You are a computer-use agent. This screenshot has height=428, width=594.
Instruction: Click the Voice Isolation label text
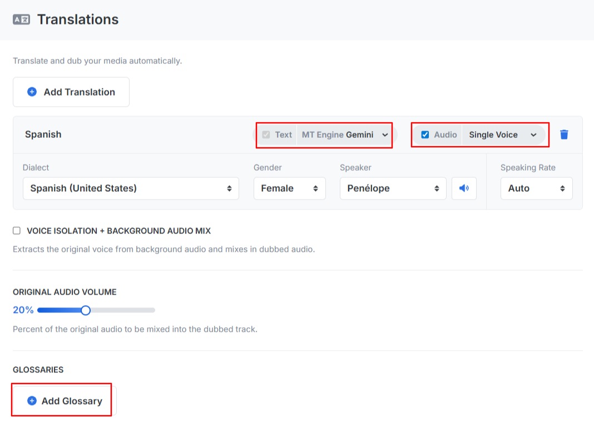coord(118,231)
